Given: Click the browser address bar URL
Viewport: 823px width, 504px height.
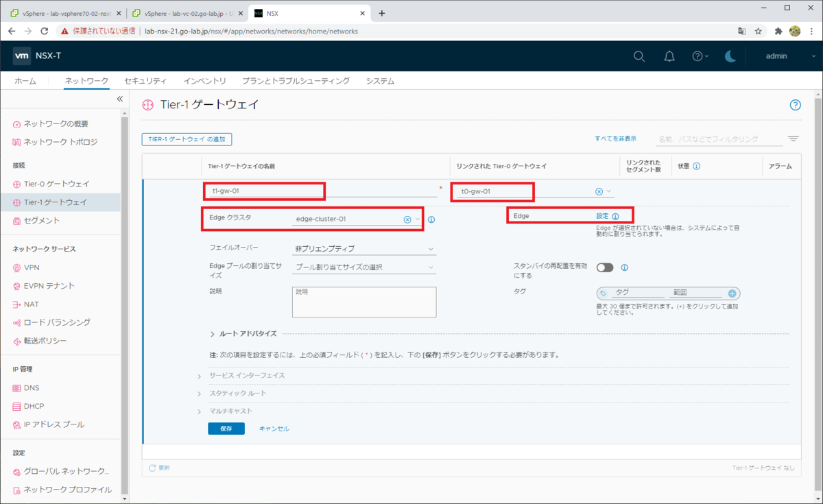Looking at the screenshot, I should pyautogui.click(x=251, y=31).
